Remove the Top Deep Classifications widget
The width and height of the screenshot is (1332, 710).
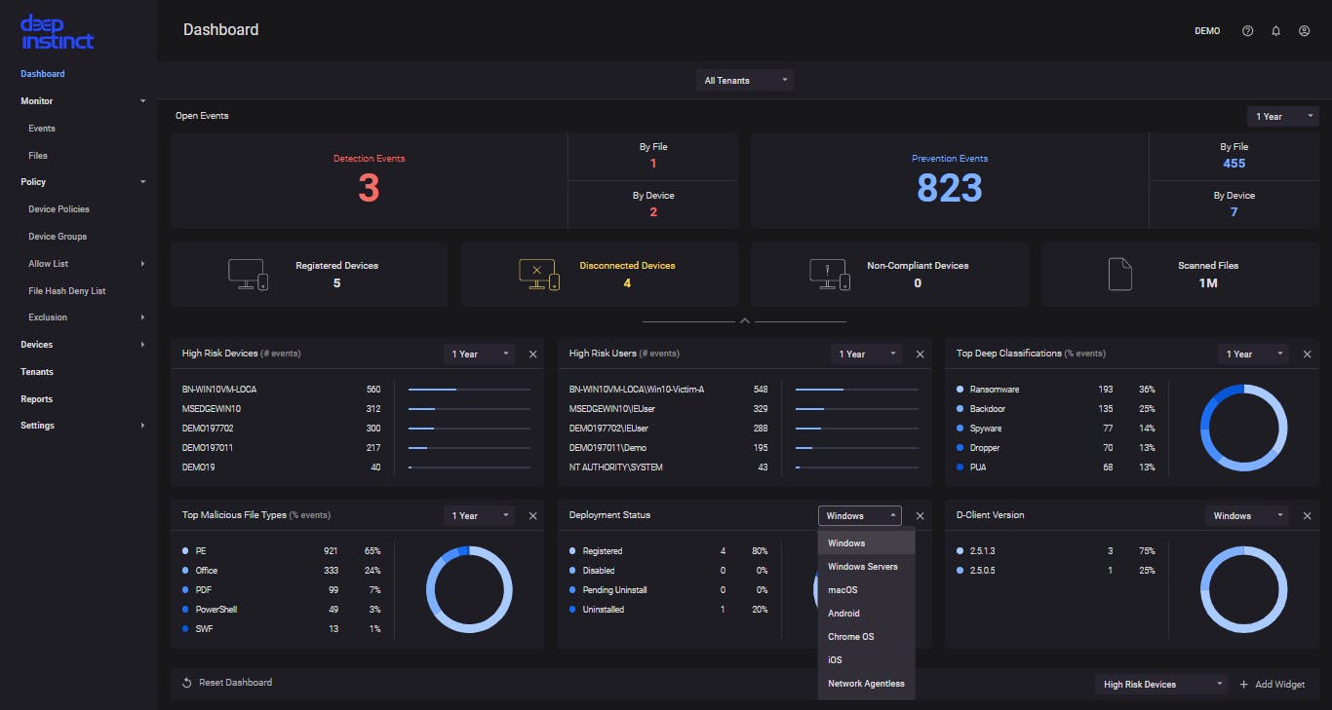point(1307,355)
